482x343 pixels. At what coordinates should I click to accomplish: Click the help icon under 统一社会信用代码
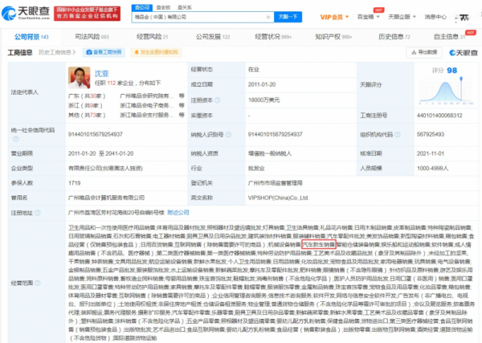coord(16,139)
